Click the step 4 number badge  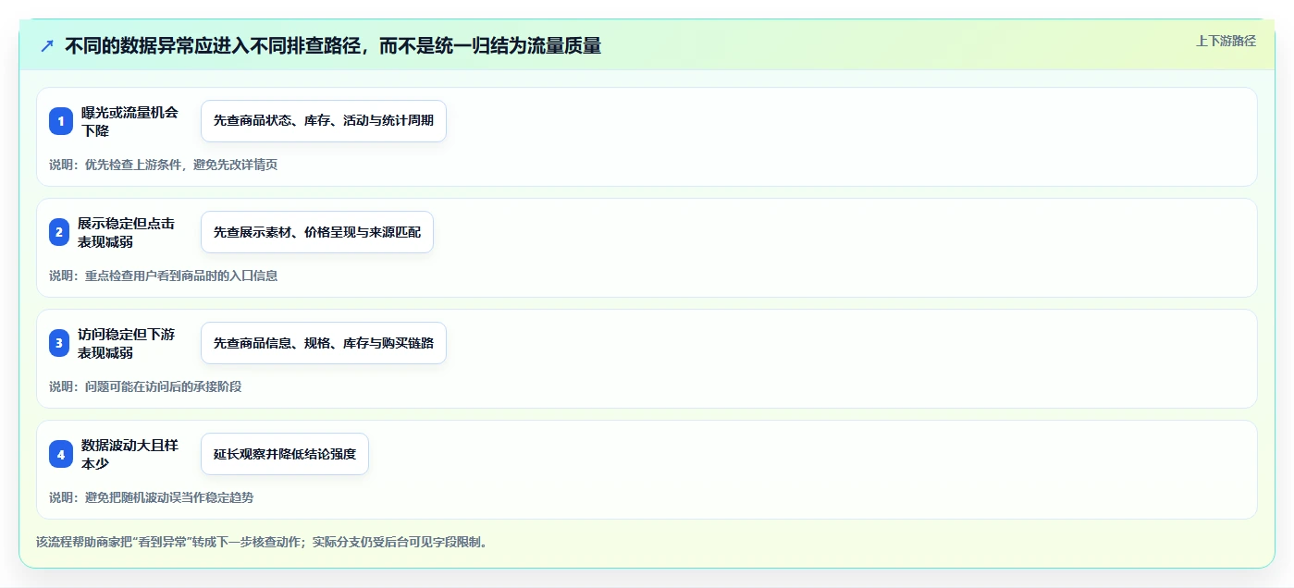click(x=61, y=454)
